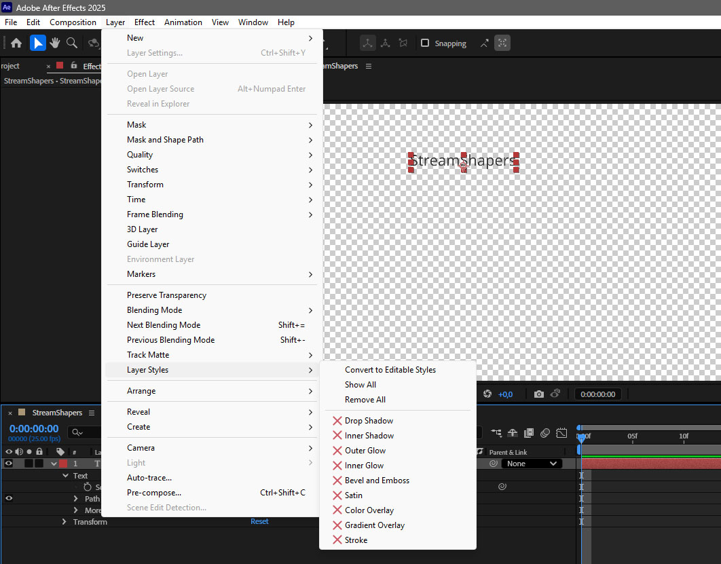This screenshot has width=721, height=564.
Task: Click layer 1 parent pick whip
Action: tap(494, 464)
